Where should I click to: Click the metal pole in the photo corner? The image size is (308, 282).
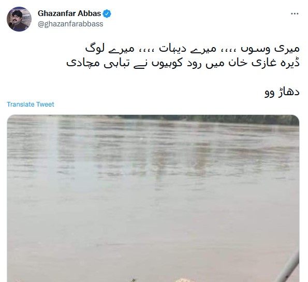tap(288, 266)
